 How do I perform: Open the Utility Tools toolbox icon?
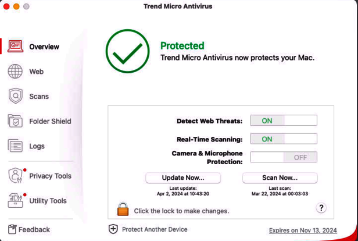[16, 200]
